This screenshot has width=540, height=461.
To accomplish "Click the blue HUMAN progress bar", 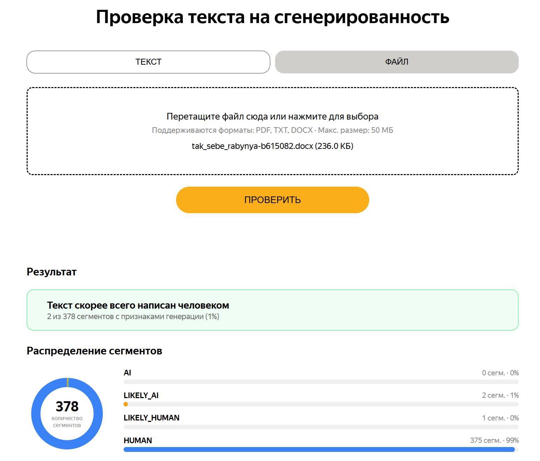I will click(319, 449).
